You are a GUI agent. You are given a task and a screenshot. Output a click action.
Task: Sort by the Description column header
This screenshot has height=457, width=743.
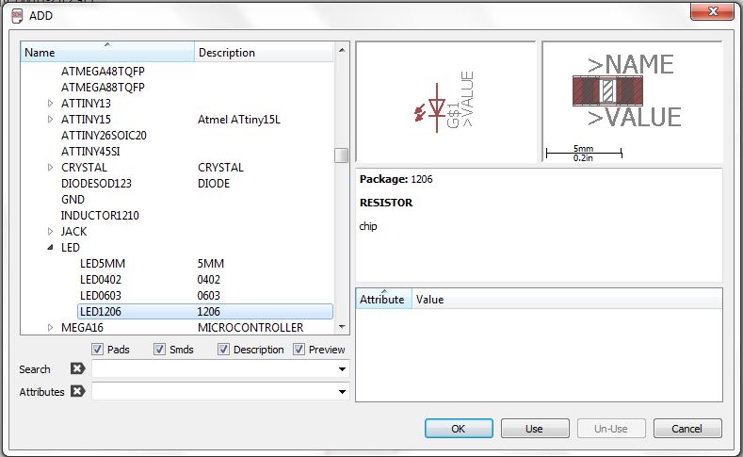pyautogui.click(x=264, y=52)
